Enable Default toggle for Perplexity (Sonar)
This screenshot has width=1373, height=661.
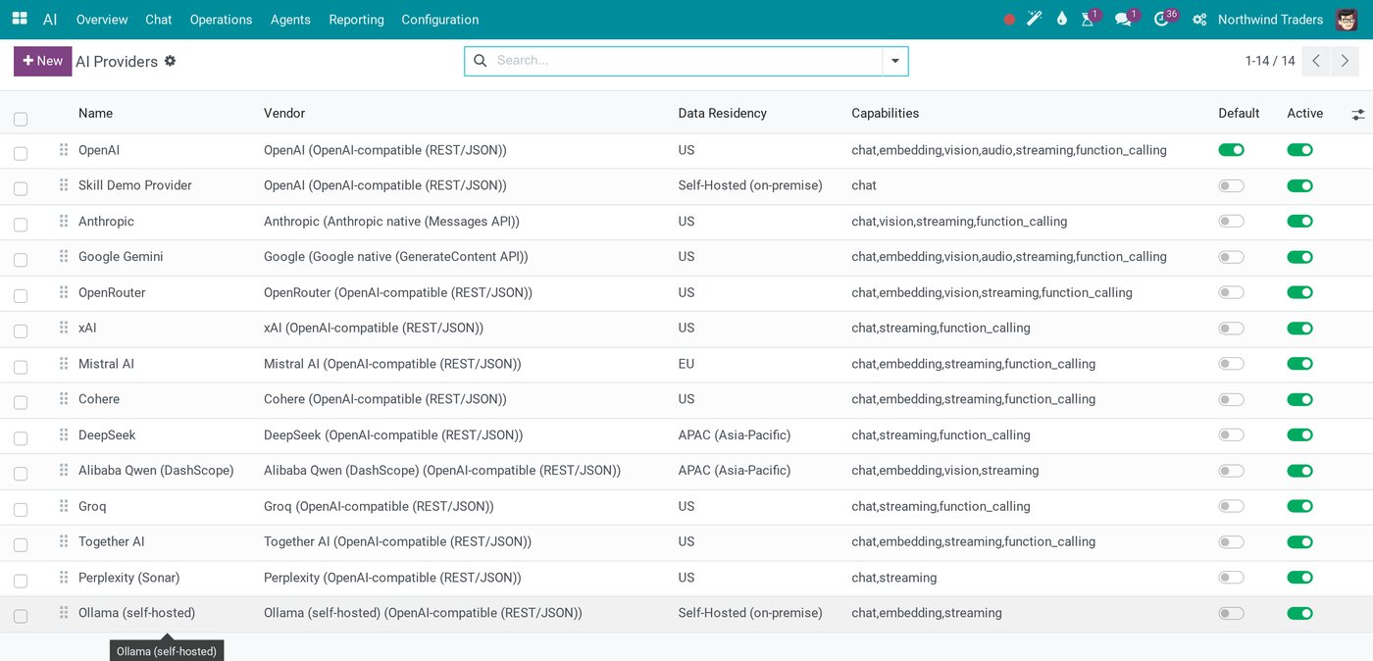pos(1231,578)
